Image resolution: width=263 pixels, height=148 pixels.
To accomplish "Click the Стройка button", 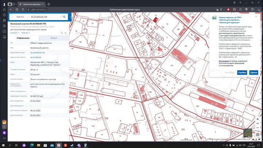I will coord(242,73).
